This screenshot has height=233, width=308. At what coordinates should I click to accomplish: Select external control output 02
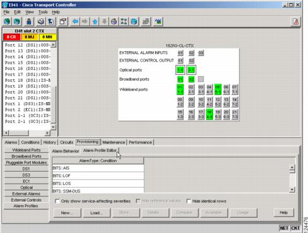191,60
